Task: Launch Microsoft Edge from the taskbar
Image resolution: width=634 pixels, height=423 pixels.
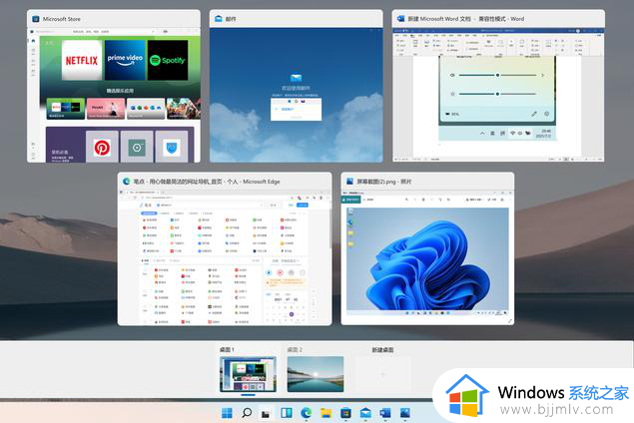Action: [307, 413]
